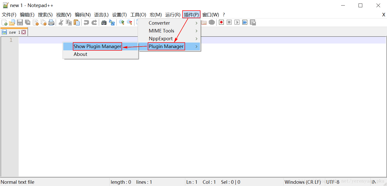Undo the last action via toolbar arrow

[x=86, y=22]
